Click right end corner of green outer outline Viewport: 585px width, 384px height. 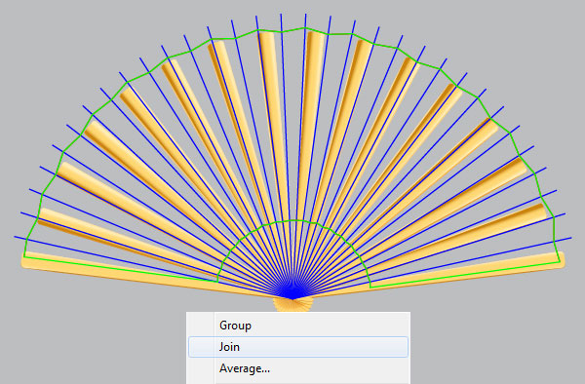click(x=560, y=262)
